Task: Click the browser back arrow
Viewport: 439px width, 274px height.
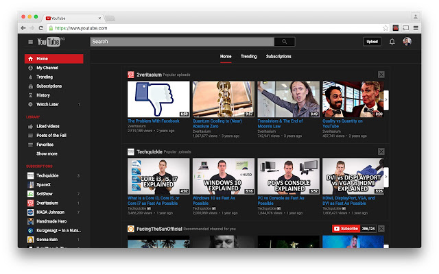Action: point(23,28)
